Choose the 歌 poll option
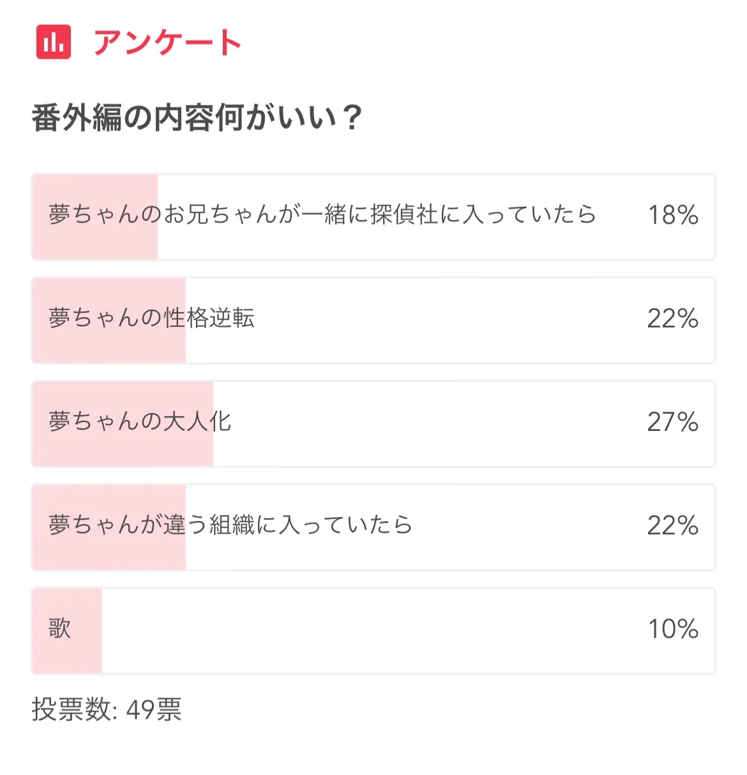The image size is (747, 775). coord(373,631)
